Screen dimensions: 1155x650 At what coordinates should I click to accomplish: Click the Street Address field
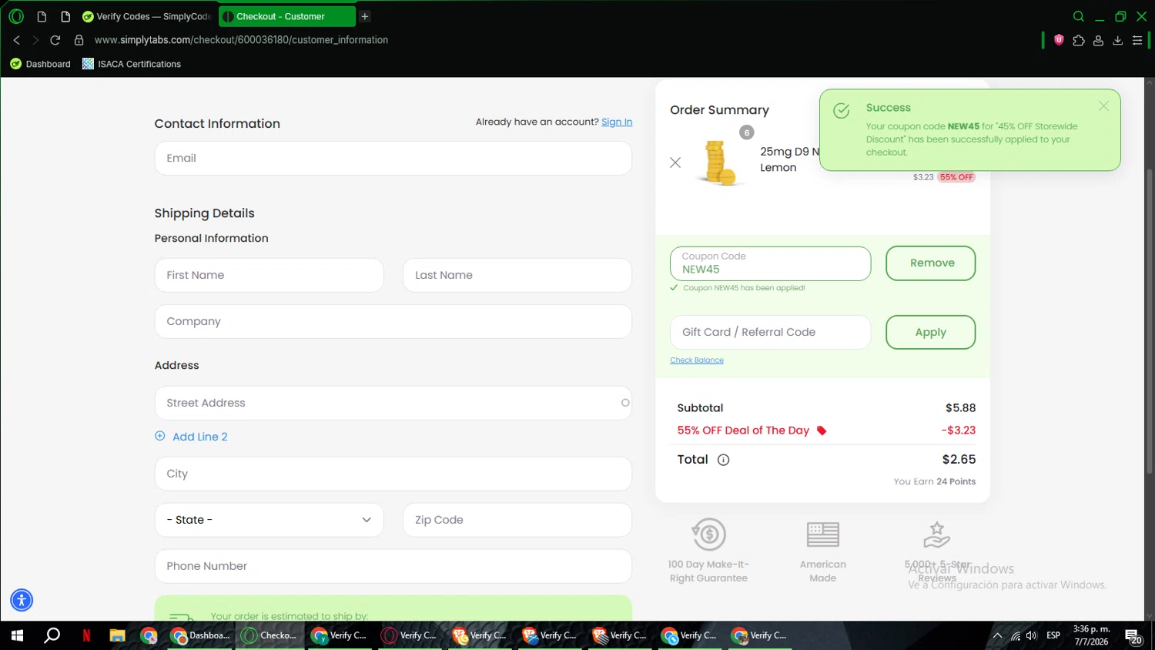tap(393, 403)
